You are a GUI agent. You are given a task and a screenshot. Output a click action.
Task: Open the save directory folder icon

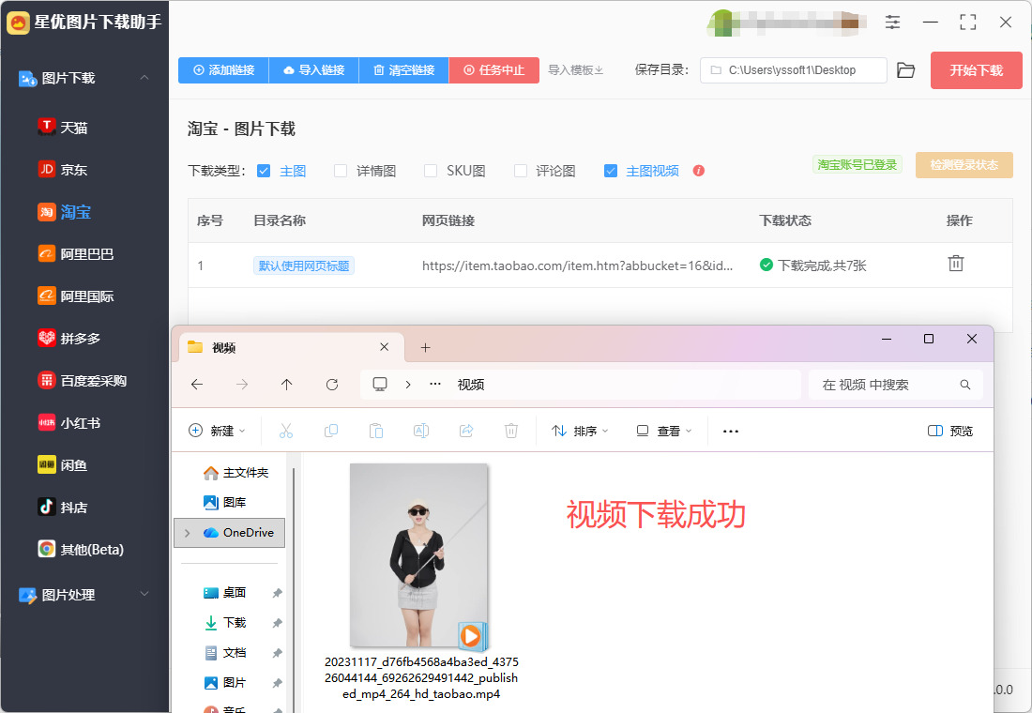(x=905, y=70)
